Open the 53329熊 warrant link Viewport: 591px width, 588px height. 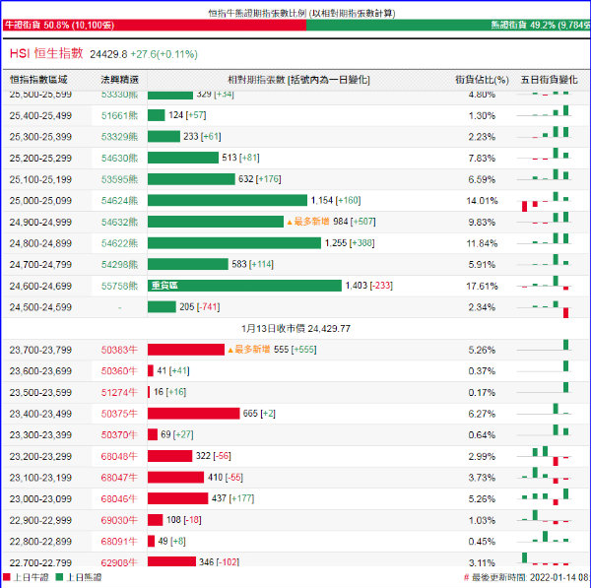tap(119, 137)
